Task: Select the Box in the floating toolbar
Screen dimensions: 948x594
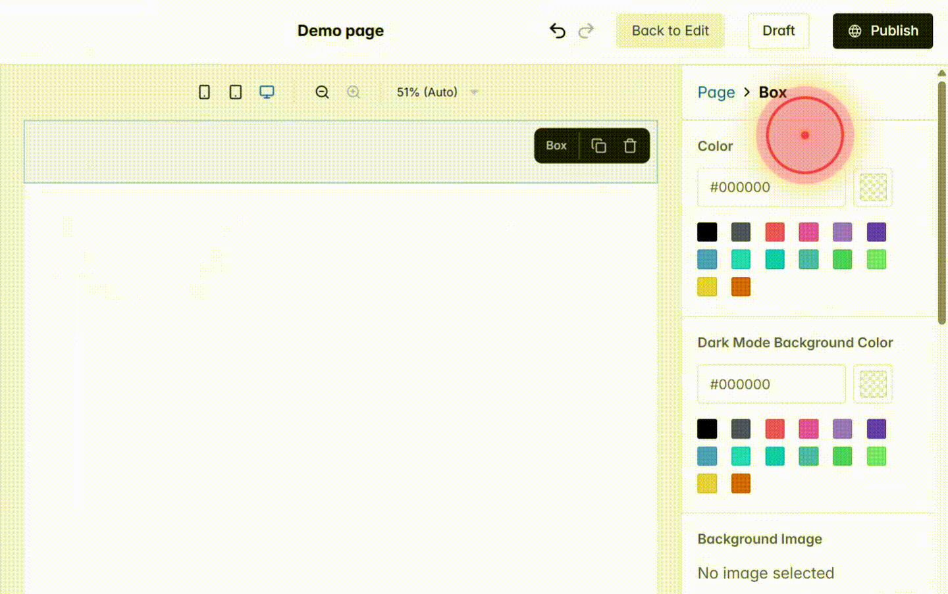Action: pyautogui.click(x=556, y=145)
